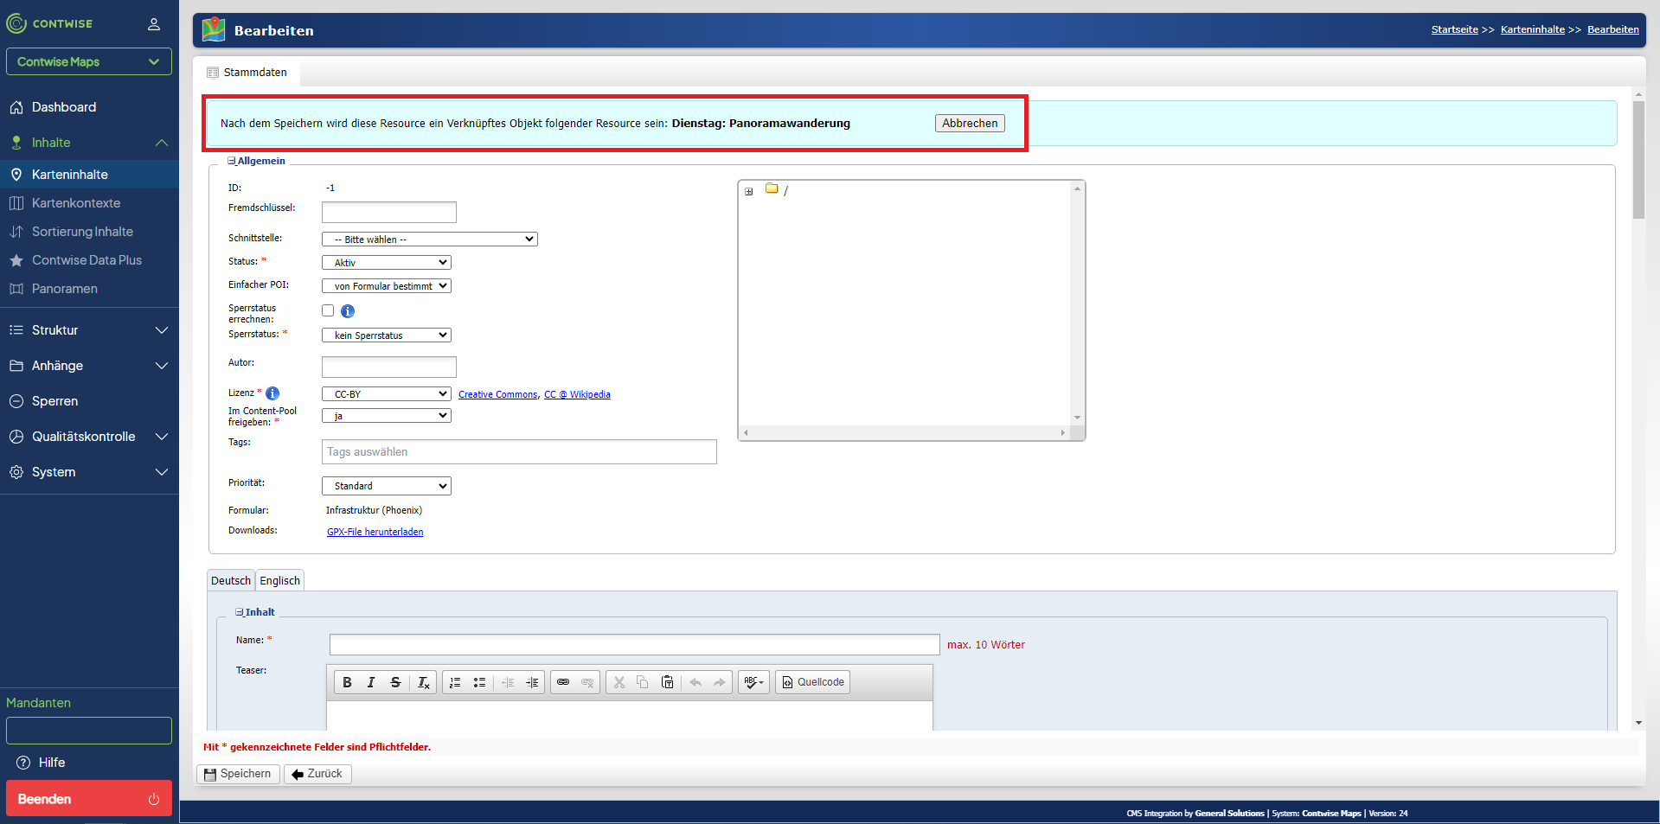This screenshot has height=824, width=1660.
Task: Expand the Struktur sidebar section
Action: [89, 330]
